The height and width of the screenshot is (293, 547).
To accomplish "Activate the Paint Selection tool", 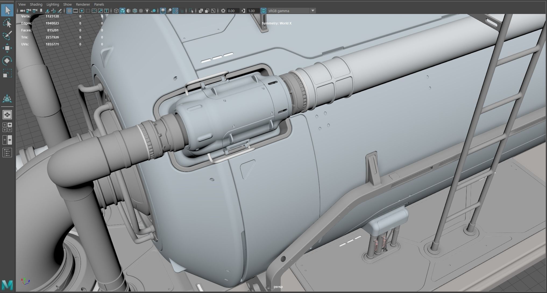I will click(x=7, y=35).
